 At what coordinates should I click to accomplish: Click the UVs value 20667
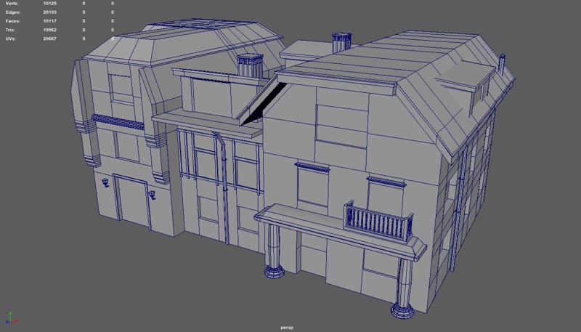49,39
